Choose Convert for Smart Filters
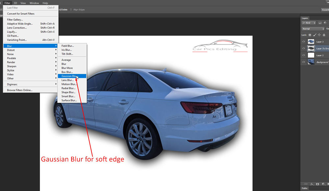Image resolution: width=329 pixels, height=191 pixels. click(x=30, y=14)
